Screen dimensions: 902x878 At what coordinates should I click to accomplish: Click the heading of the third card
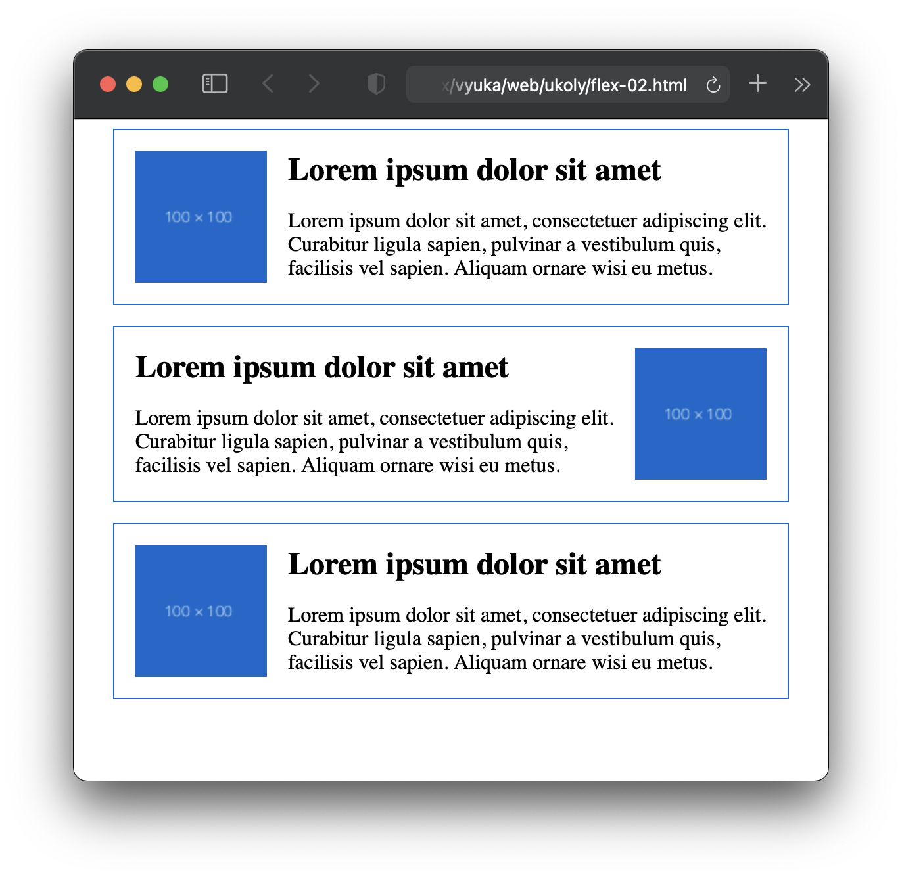[474, 565]
